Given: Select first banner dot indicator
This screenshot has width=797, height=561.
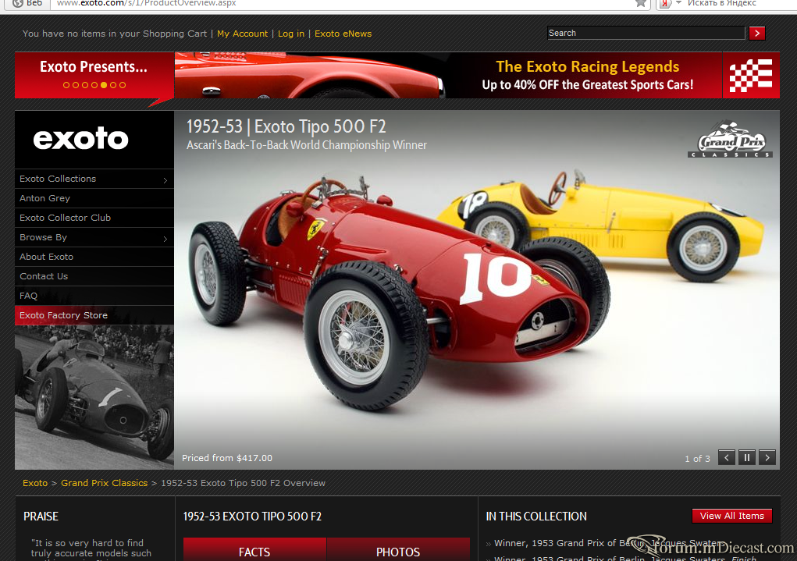Looking at the screenshot, I should click(x=66, y=85).
